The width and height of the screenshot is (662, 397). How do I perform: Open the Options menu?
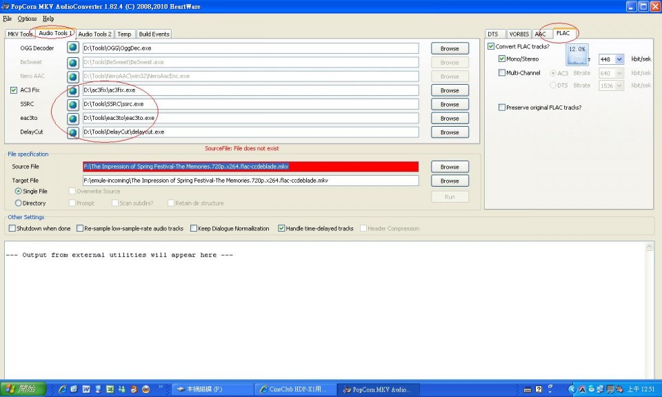pyautogui.click(x=27, y=19)
